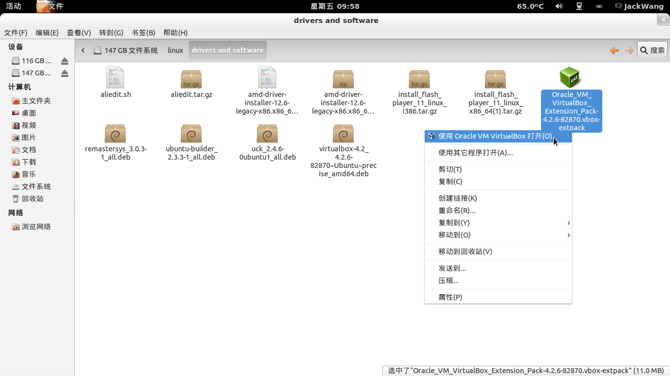The width and height of the screenshot is (670, 376).
Task: Open the battery indicator in top panel
Action: 599,6
